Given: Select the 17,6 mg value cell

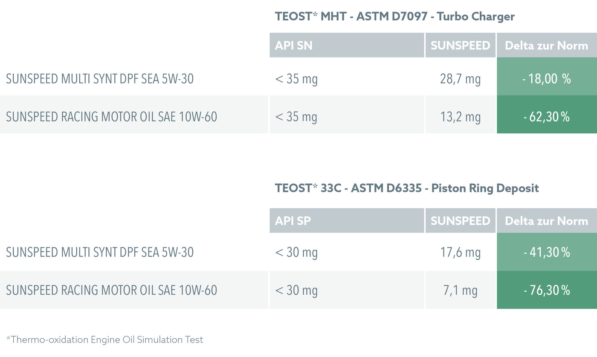Looking at the screenshot, I should click(460, 253).
